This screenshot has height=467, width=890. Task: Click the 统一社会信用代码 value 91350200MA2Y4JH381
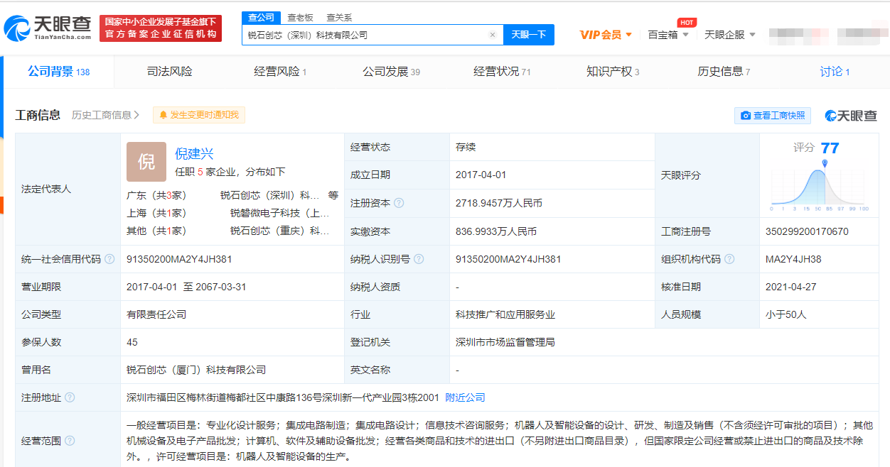(x=179, y=259)
